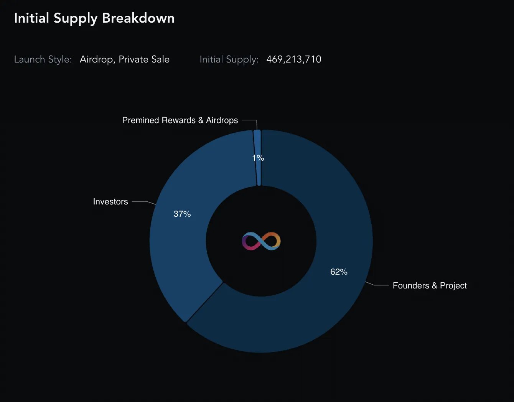Click the 62% value on chart
The width and height of the screenshot is (514, 402).
pyautogui.click(x=339, y=272)
